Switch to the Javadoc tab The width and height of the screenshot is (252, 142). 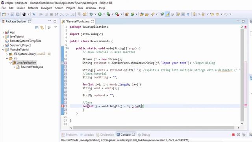click(x=87, y=135)
